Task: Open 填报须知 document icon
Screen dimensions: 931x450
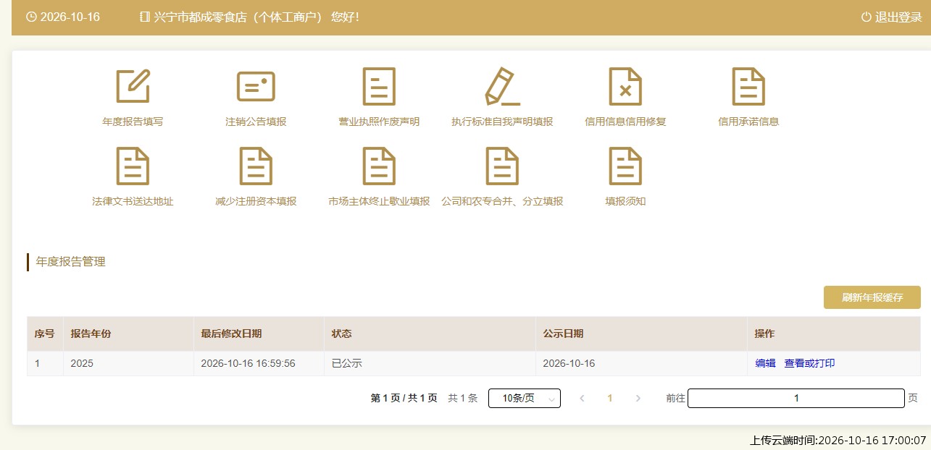Action: point(625,166)
